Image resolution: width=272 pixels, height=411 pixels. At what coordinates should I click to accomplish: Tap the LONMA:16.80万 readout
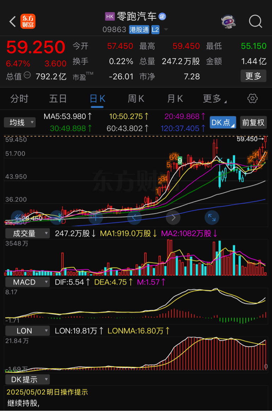[138, 331]
